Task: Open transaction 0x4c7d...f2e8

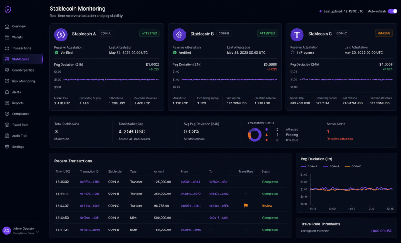Action: click(x=90, y=194)
